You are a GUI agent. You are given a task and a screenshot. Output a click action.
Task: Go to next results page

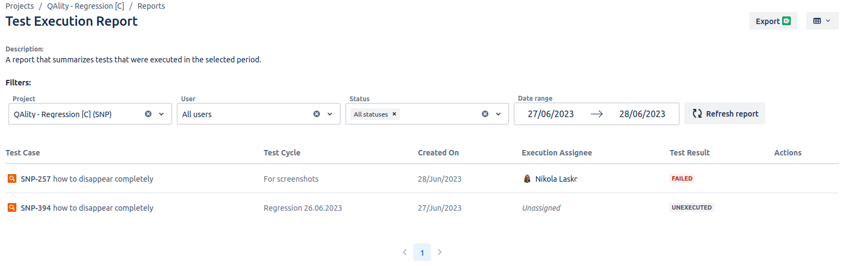[x=440, y=252]
